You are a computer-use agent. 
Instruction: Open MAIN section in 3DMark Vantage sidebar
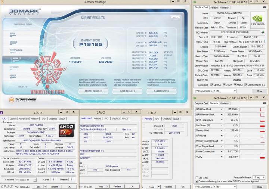tap(12, 34)
